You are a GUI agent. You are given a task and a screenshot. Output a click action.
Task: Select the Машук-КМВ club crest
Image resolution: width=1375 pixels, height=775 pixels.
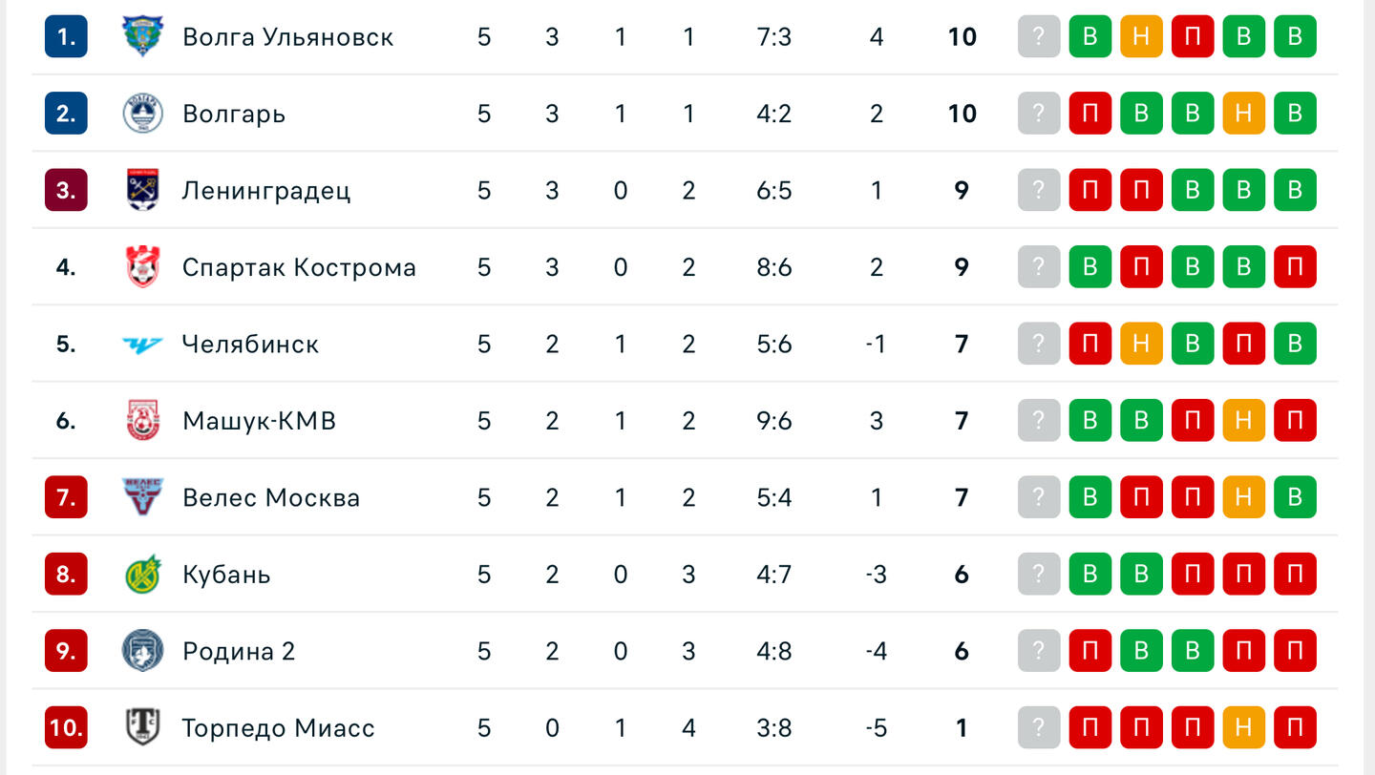click(143, 421)
